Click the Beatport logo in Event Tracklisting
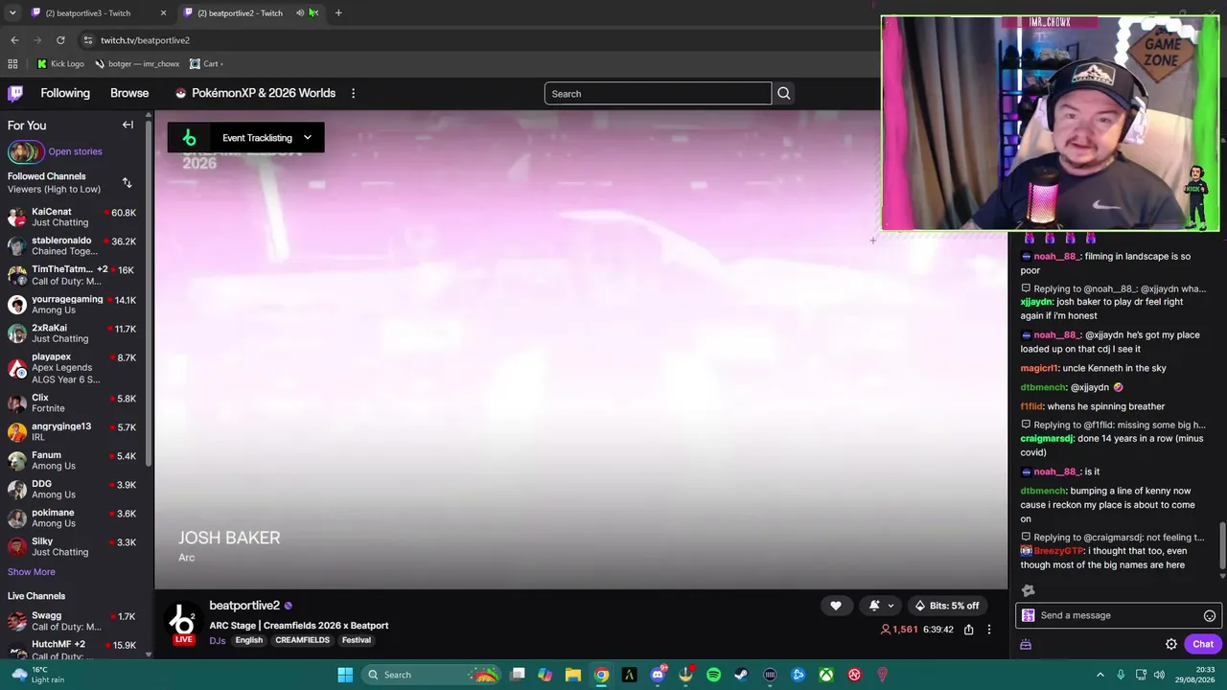 (189, 138)
